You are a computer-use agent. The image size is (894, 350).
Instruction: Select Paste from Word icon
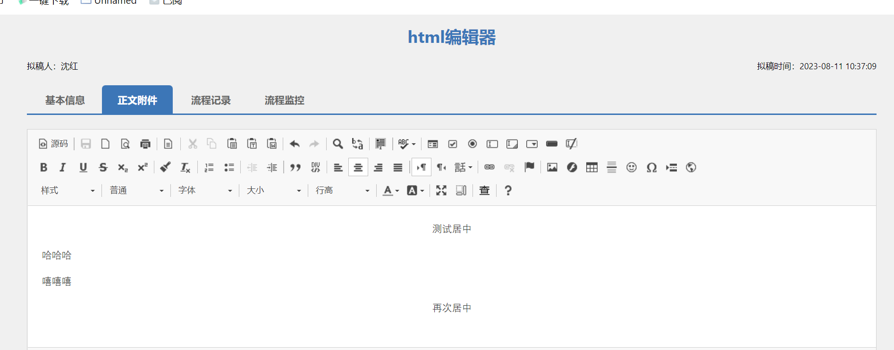[272, 144]
